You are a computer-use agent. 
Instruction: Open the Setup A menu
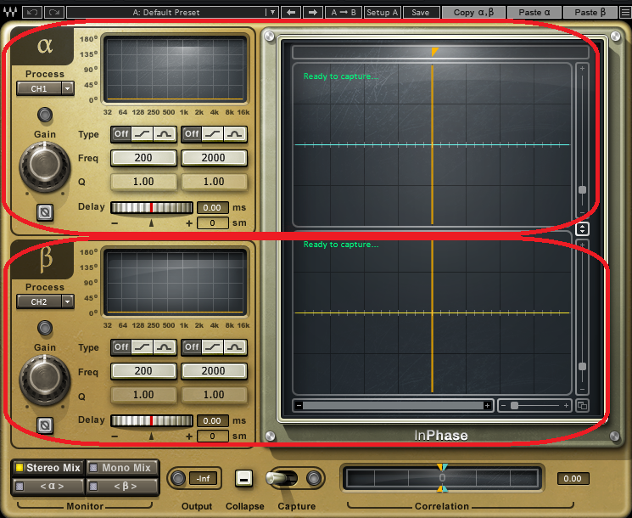(x=383, y=13)
